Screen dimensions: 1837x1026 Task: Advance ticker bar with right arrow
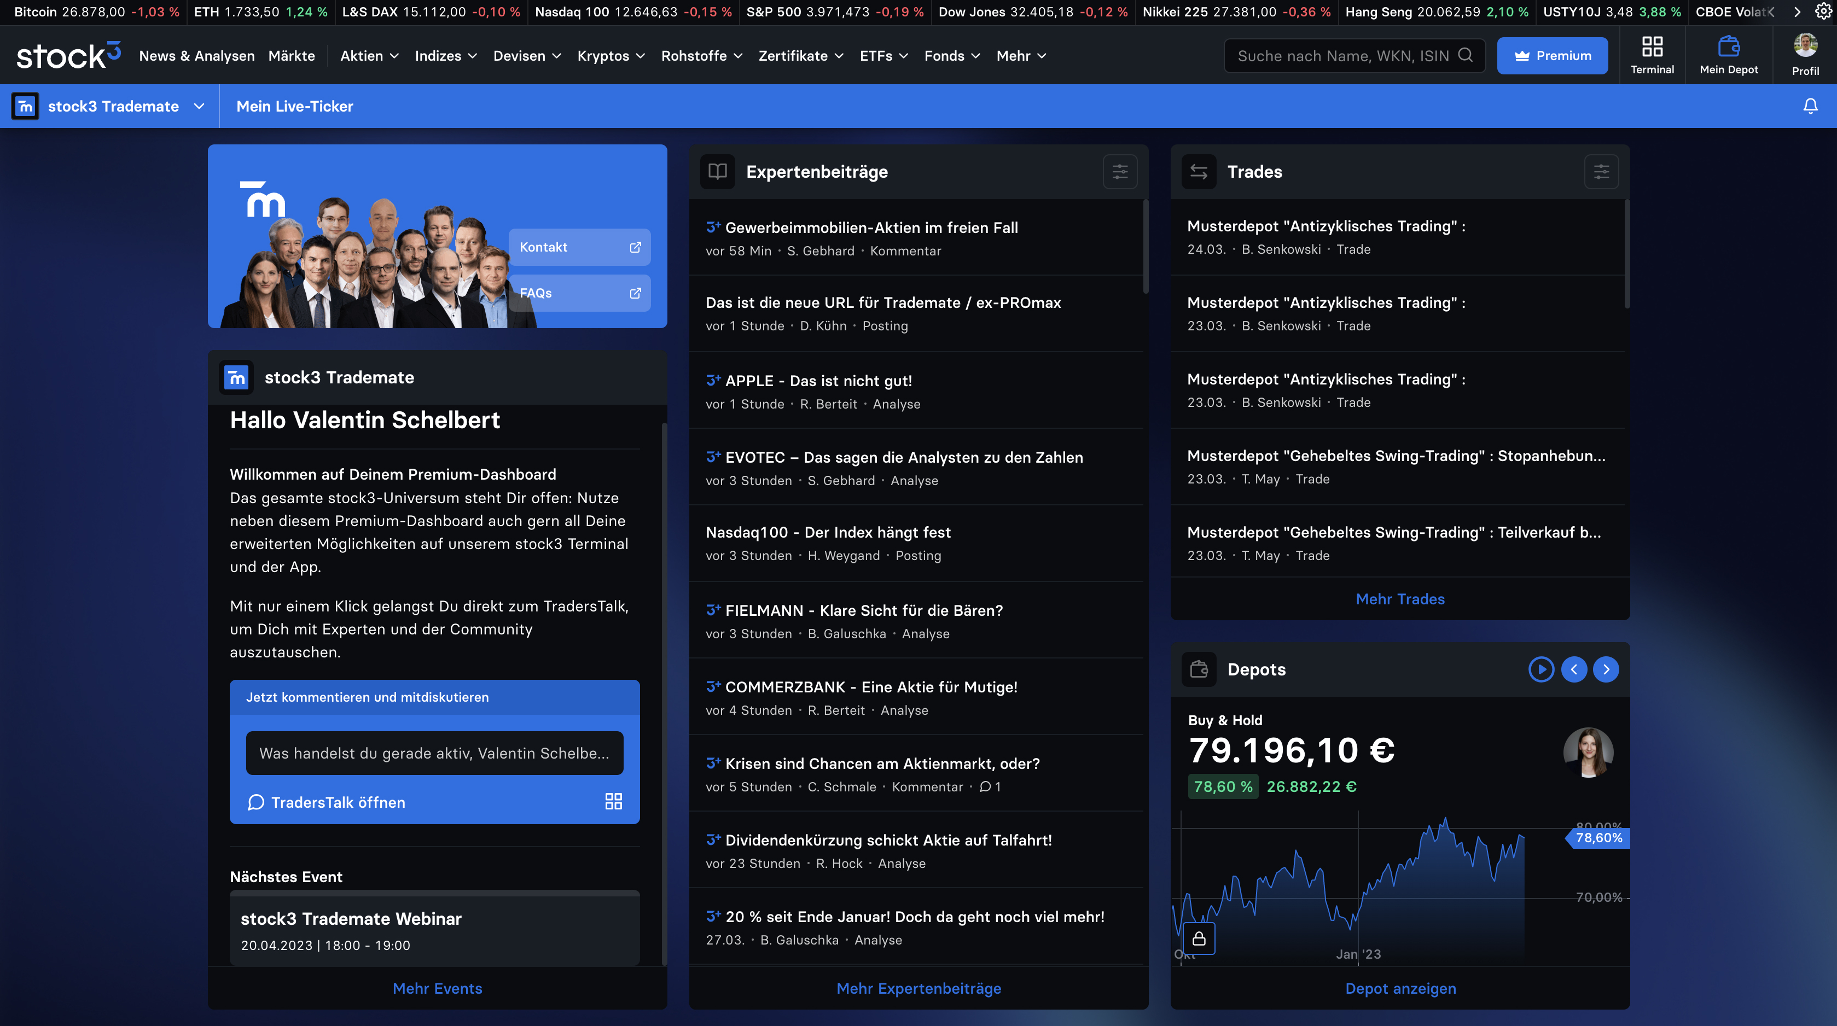1797,12
